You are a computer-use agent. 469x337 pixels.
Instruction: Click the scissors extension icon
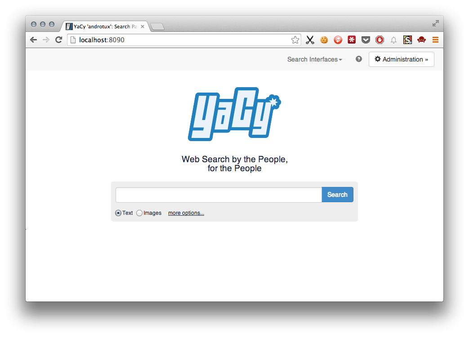pos(310,40)
